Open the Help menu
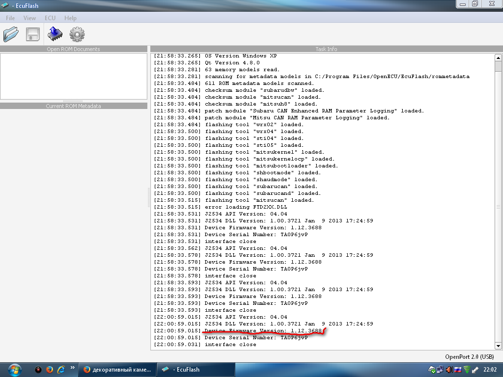Image resolution: width=503 pixels, height=377 pixels. coord(70,18)
